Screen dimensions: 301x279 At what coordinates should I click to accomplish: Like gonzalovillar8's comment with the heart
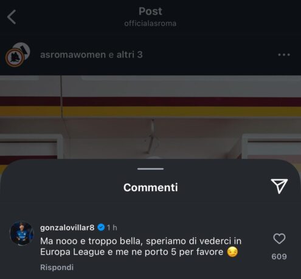tap(279, 239)
